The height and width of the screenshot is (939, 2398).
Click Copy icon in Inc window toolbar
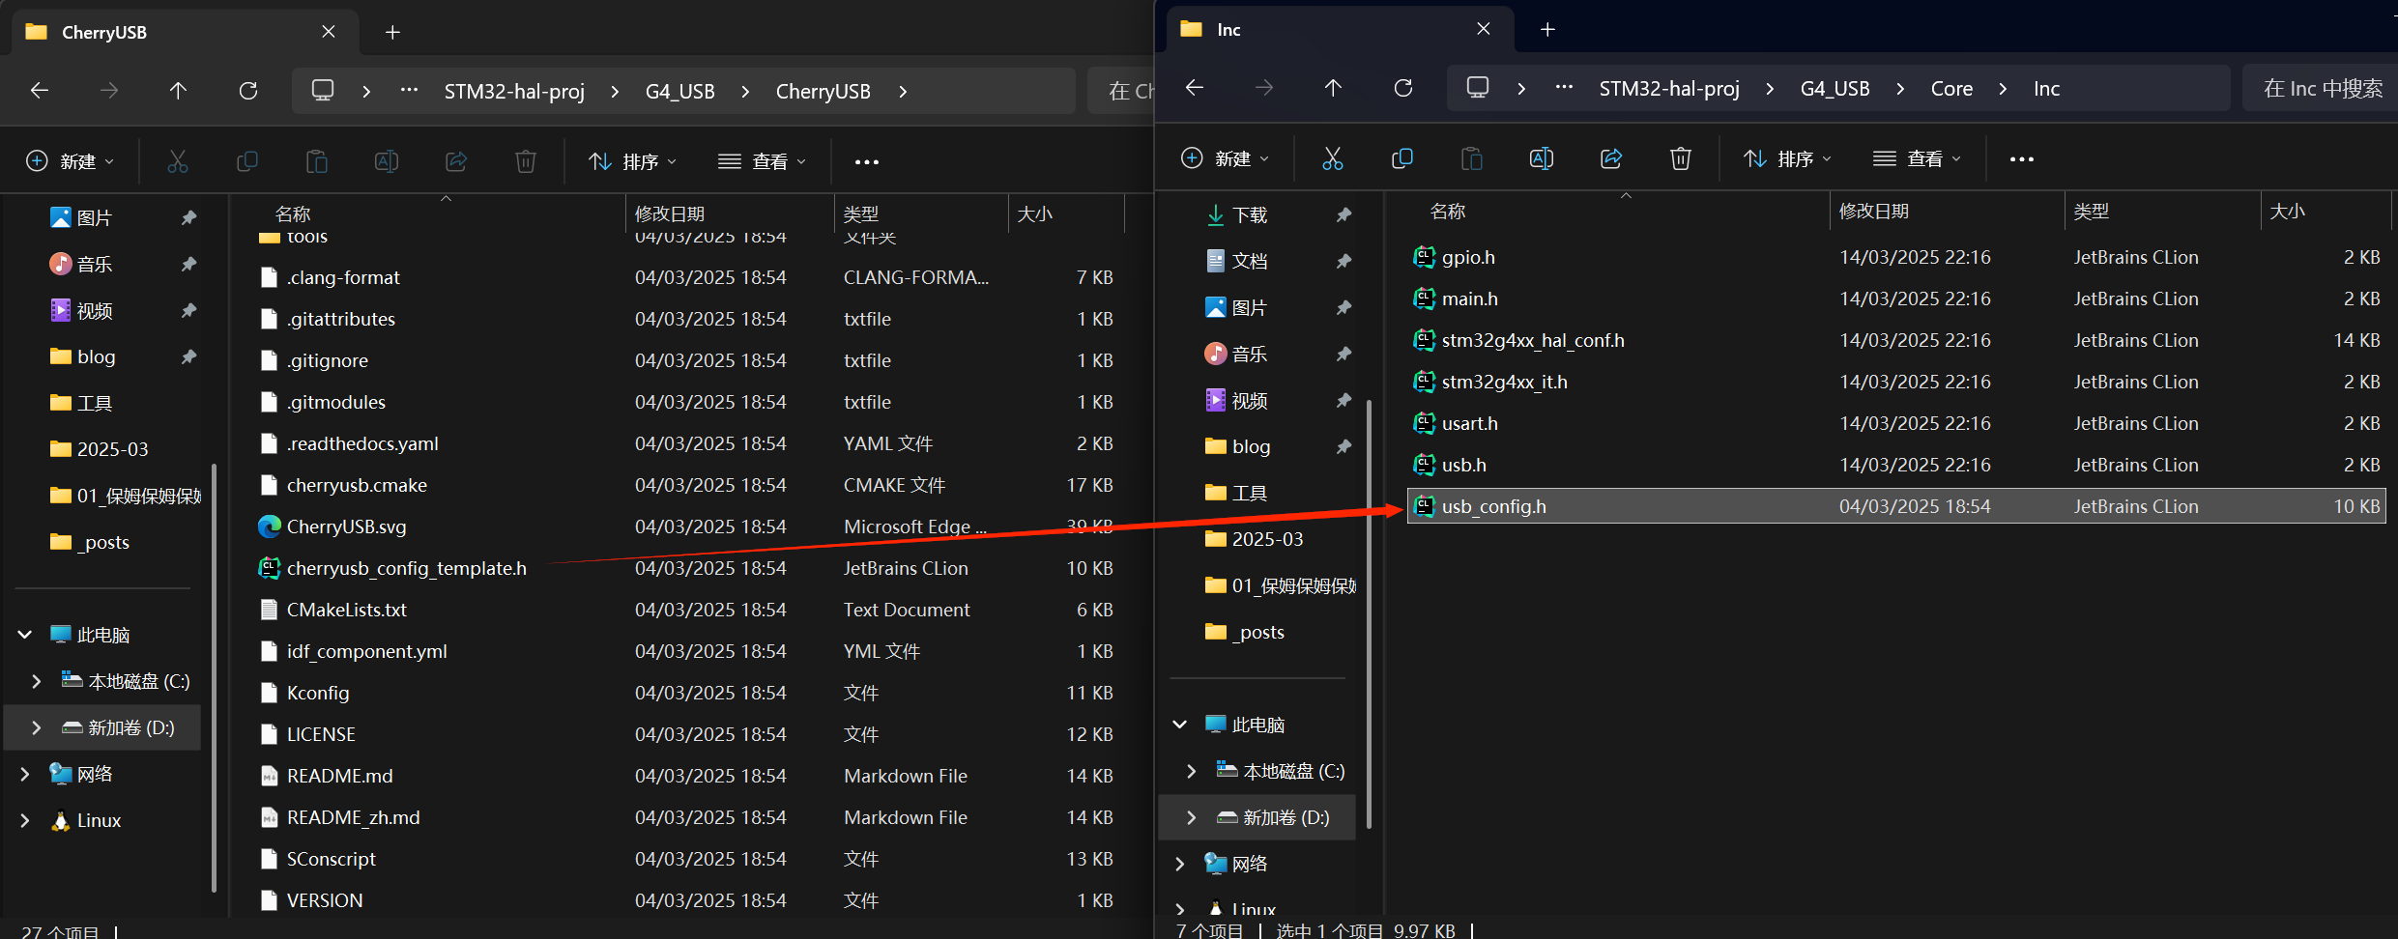(x=1402, y=158)
